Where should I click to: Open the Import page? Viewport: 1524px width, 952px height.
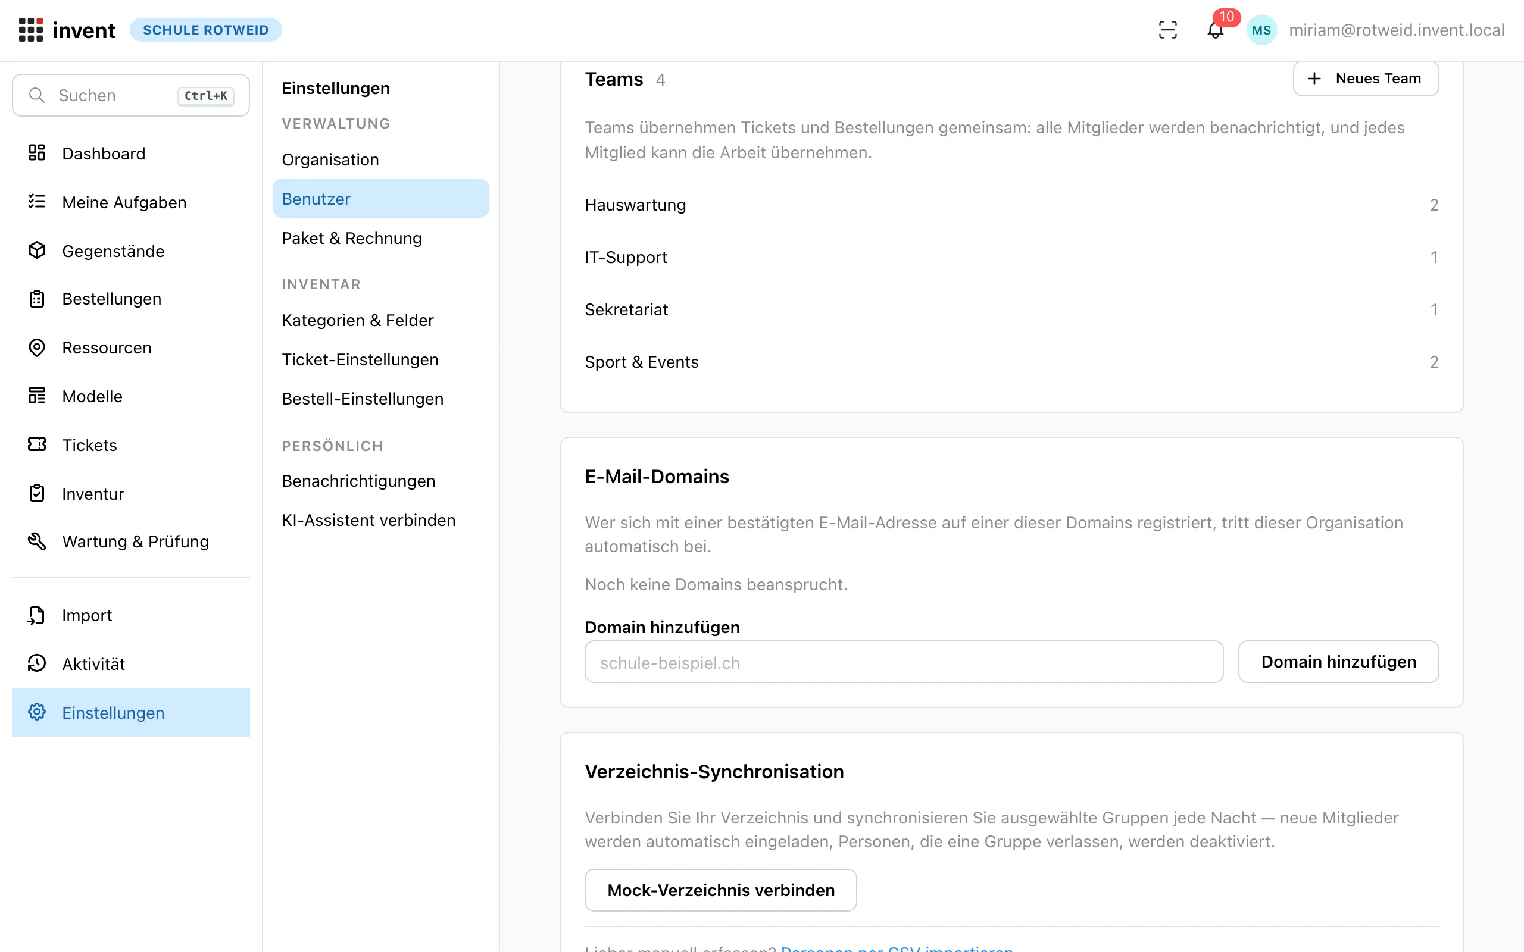[131, 615]
